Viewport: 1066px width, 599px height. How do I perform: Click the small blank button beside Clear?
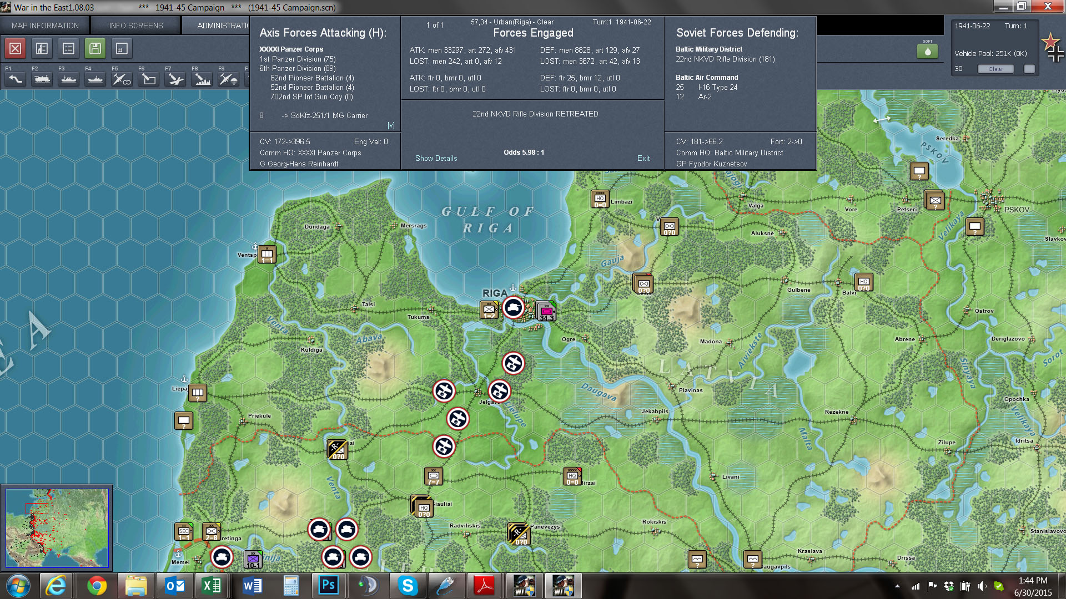1029,69
